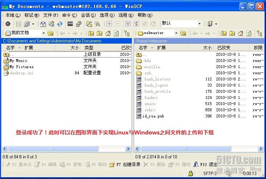
Task: Open the 我的文档 local drive dropdown
Action: pos(43,33)
